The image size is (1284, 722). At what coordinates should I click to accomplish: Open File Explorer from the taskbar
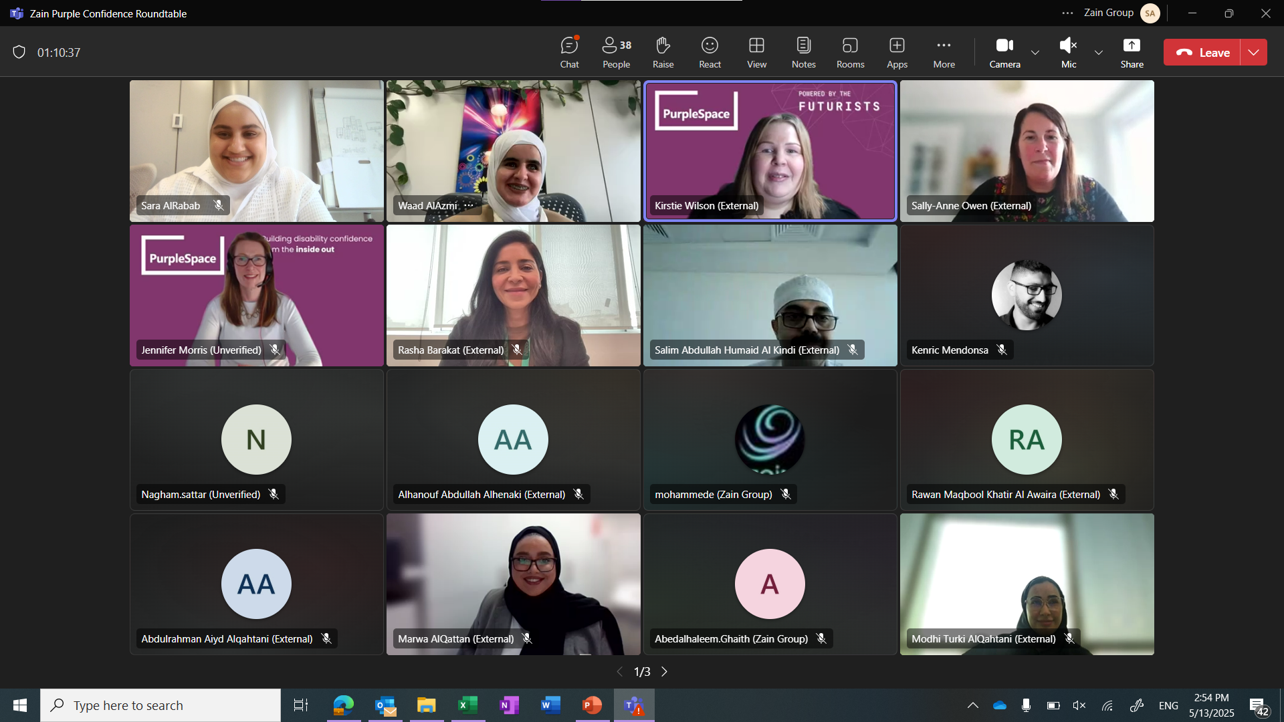coord(427,705)
